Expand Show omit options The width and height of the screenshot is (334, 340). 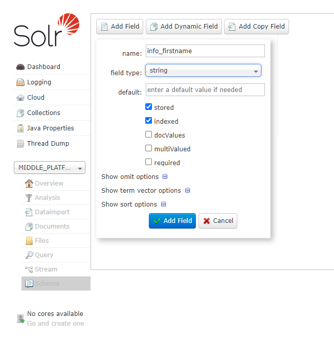pos(134,177)
